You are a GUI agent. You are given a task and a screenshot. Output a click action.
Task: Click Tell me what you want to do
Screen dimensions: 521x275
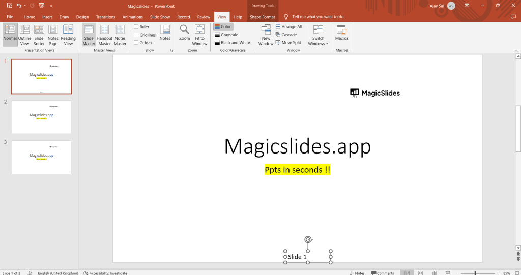(x=318, y=17)
